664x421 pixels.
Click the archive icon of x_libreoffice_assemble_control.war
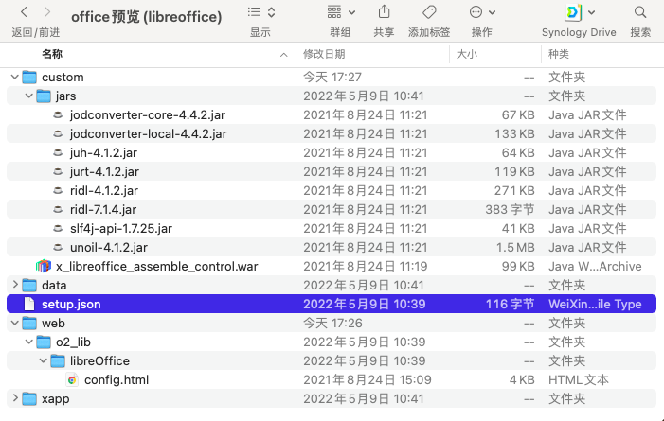point(44,266)
